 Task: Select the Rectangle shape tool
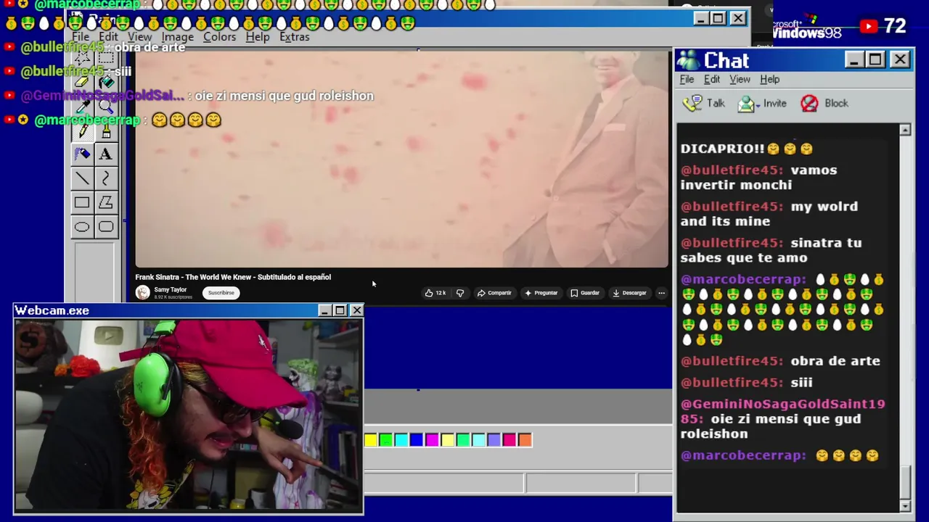(x=82, y=203)
